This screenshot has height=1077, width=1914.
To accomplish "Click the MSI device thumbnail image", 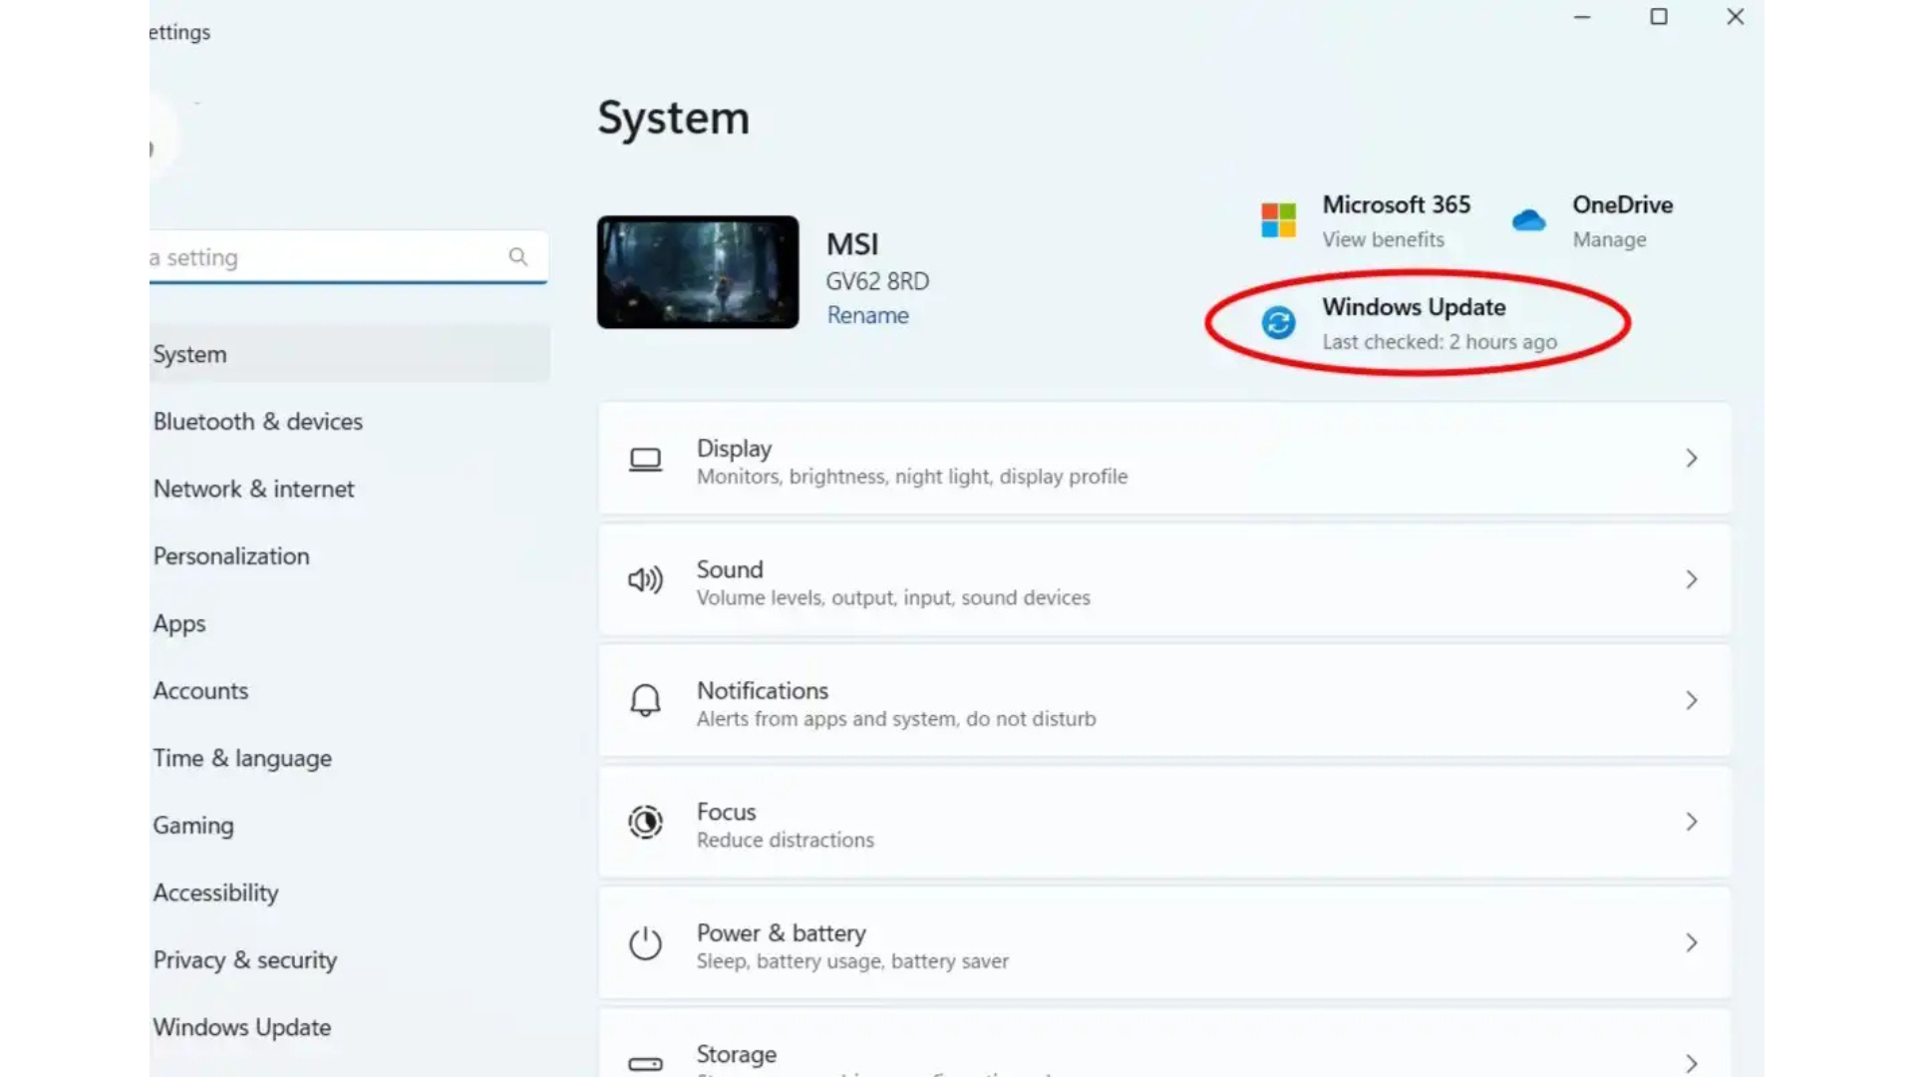I will 698,272.
